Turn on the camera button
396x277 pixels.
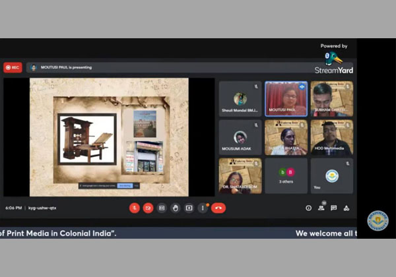(148, 208)
